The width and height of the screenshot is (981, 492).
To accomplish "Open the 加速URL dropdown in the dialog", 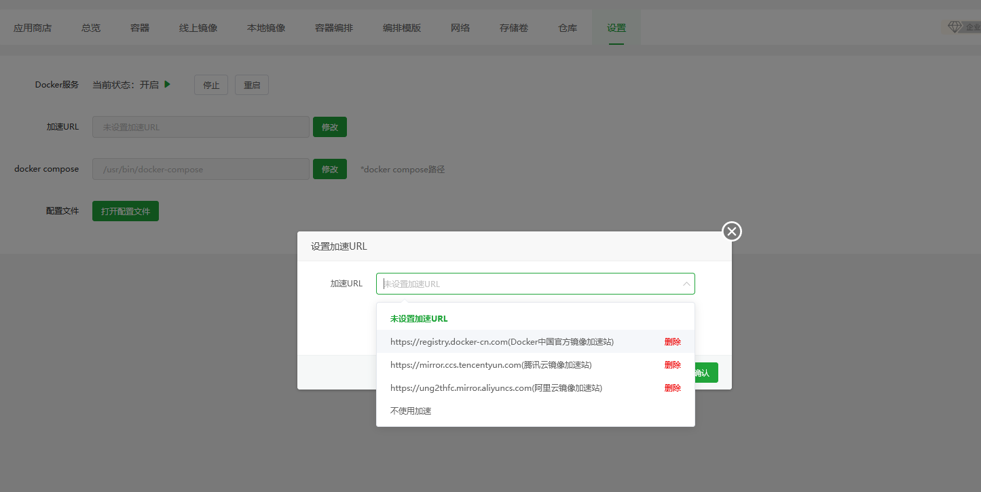I will 686,283.
